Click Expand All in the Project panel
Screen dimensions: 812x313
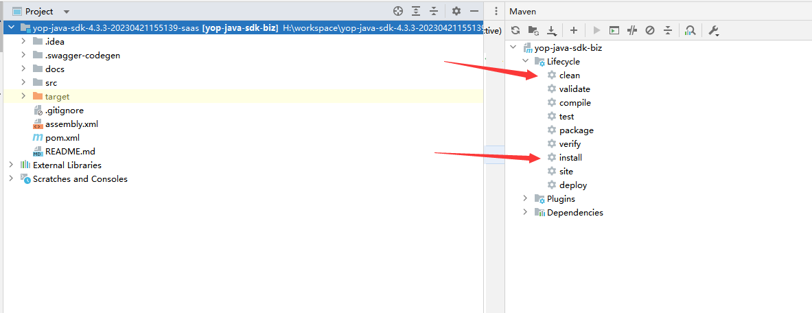coord(416,11)
